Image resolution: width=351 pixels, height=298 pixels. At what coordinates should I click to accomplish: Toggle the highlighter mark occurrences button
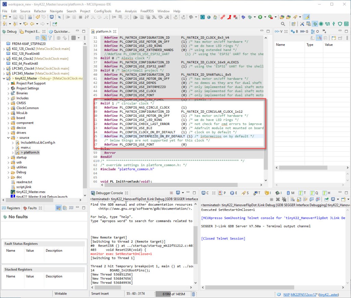(x=307, y=17)
